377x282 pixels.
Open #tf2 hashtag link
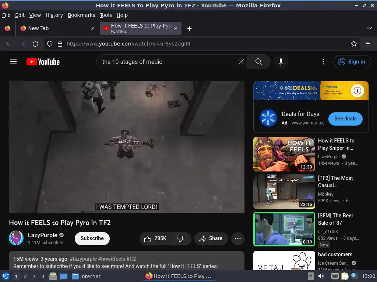[x=131, y=259]
